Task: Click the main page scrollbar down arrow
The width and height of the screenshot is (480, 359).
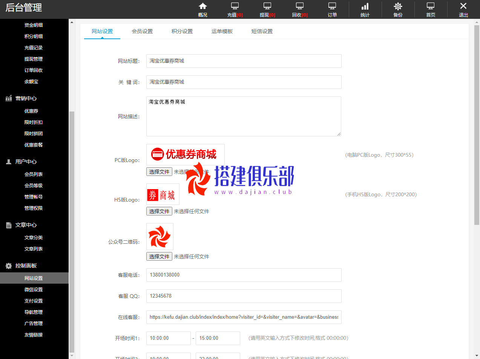Action: click(477, 355)
